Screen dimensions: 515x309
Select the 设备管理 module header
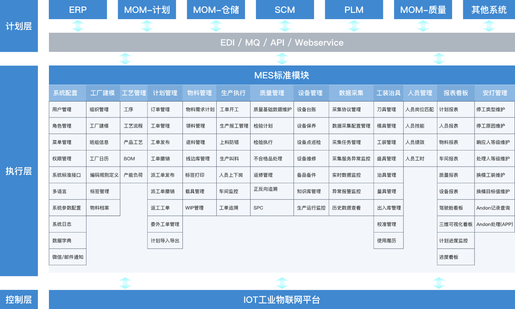tap(311, 93)
